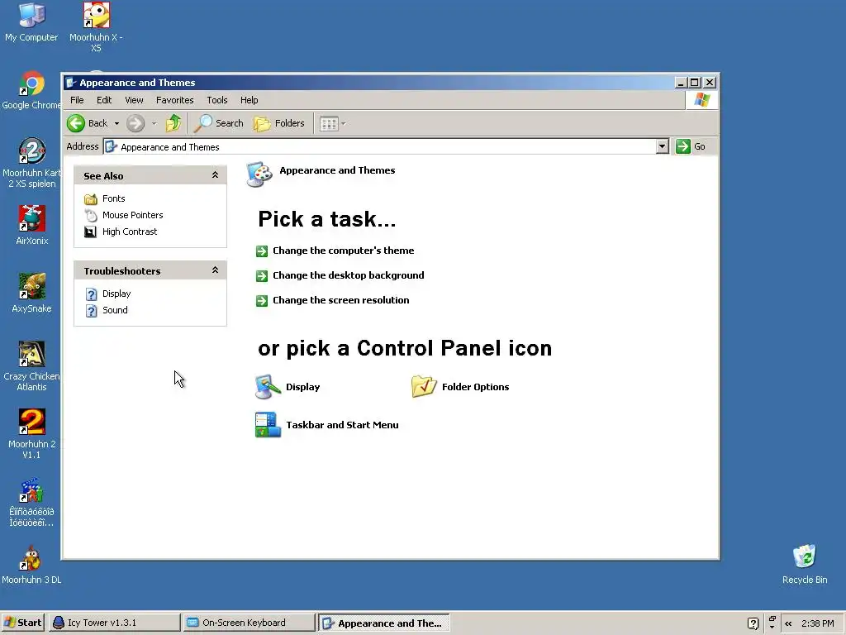Open the Favorites menu

pyautogui.click(x=175, y=100)
